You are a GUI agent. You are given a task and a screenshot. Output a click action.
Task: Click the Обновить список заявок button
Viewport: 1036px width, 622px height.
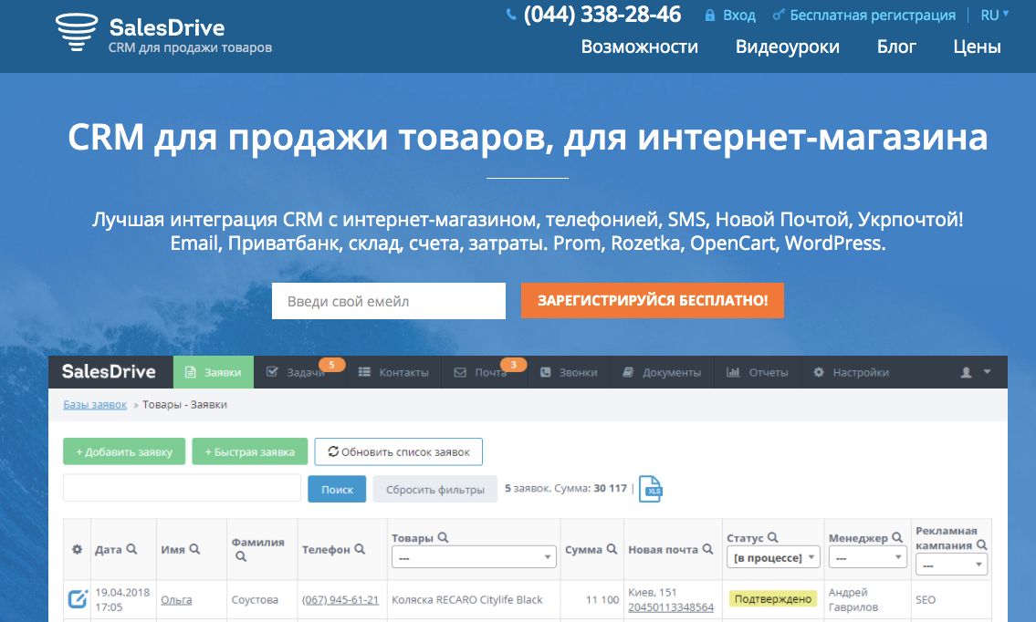click(398, 451)
